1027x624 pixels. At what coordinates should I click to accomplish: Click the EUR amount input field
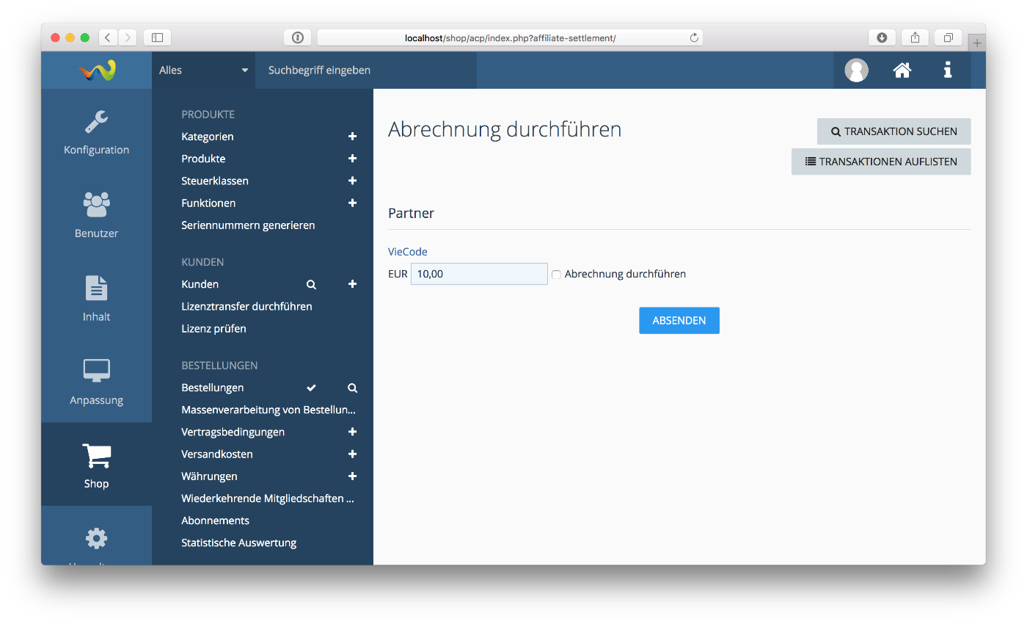[478, 274]
